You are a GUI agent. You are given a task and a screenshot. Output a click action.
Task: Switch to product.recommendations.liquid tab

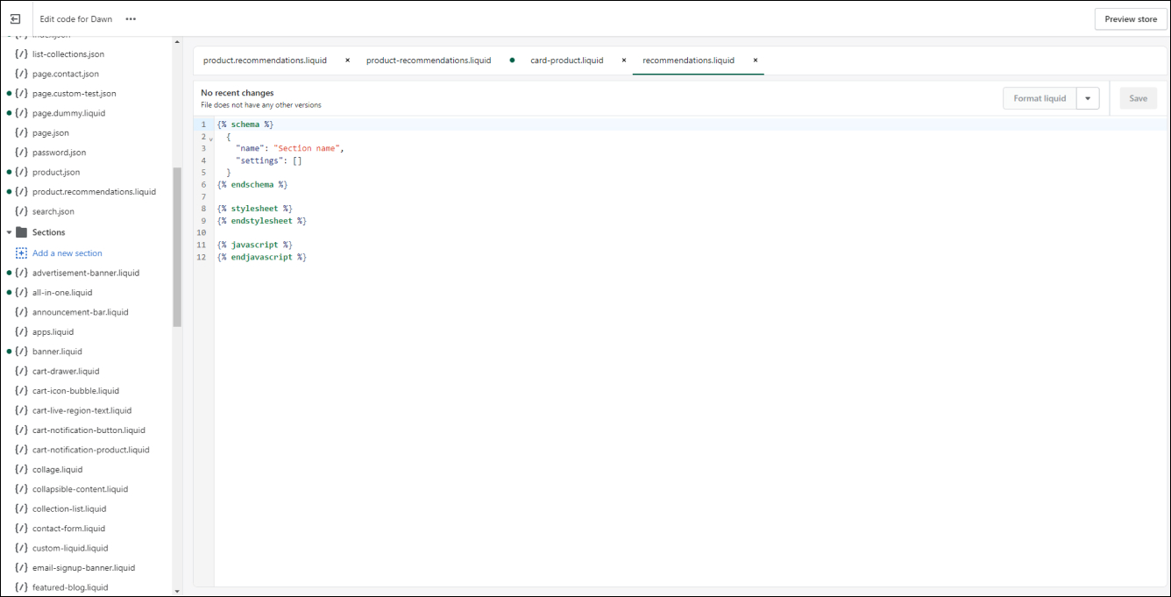pos(265,60)
